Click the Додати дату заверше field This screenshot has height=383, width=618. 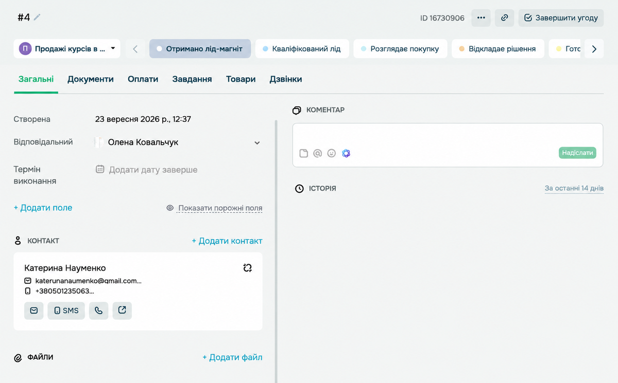coord(153,170)
